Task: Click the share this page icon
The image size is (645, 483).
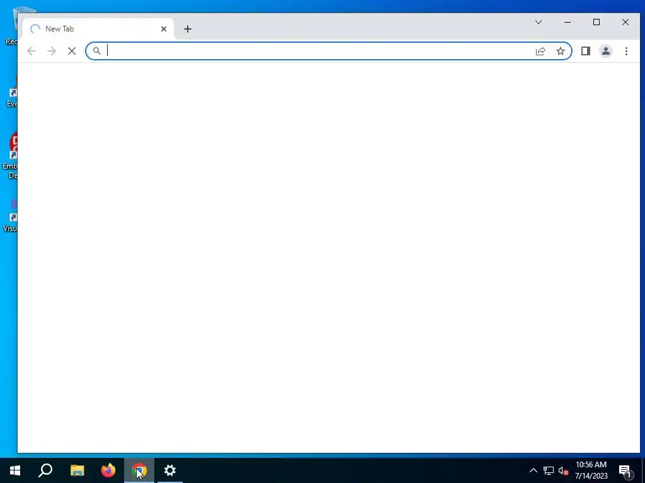Action: pyautogui.click(x=540, y=51)
